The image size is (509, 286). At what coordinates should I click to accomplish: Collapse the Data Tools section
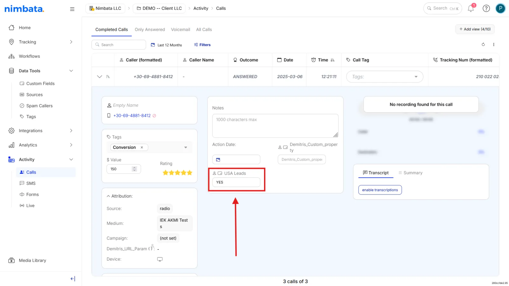(71, 71)
